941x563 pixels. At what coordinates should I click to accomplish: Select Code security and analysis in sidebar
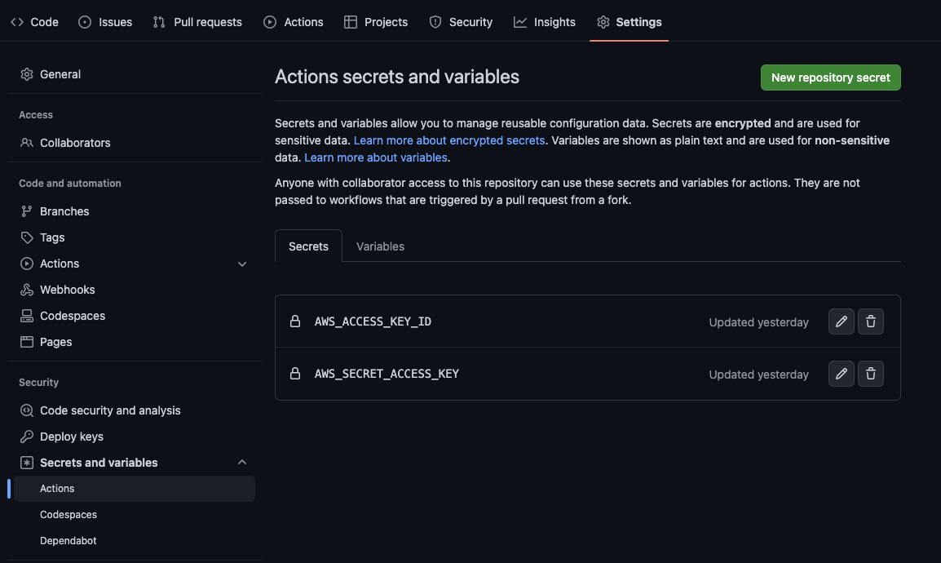(x=110, y=410)
